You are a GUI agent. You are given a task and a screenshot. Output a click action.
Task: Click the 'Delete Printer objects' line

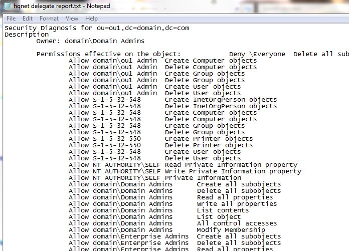click(x=160, y=145)
